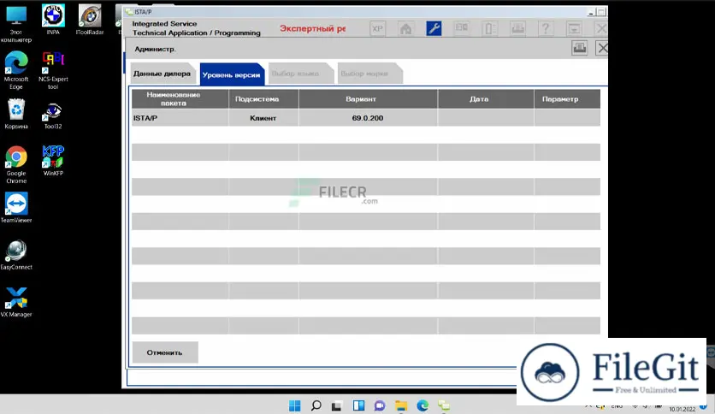Screen dimensions: 715x414
Task: Open the question mark help icon
Action: tap(546, 29)
